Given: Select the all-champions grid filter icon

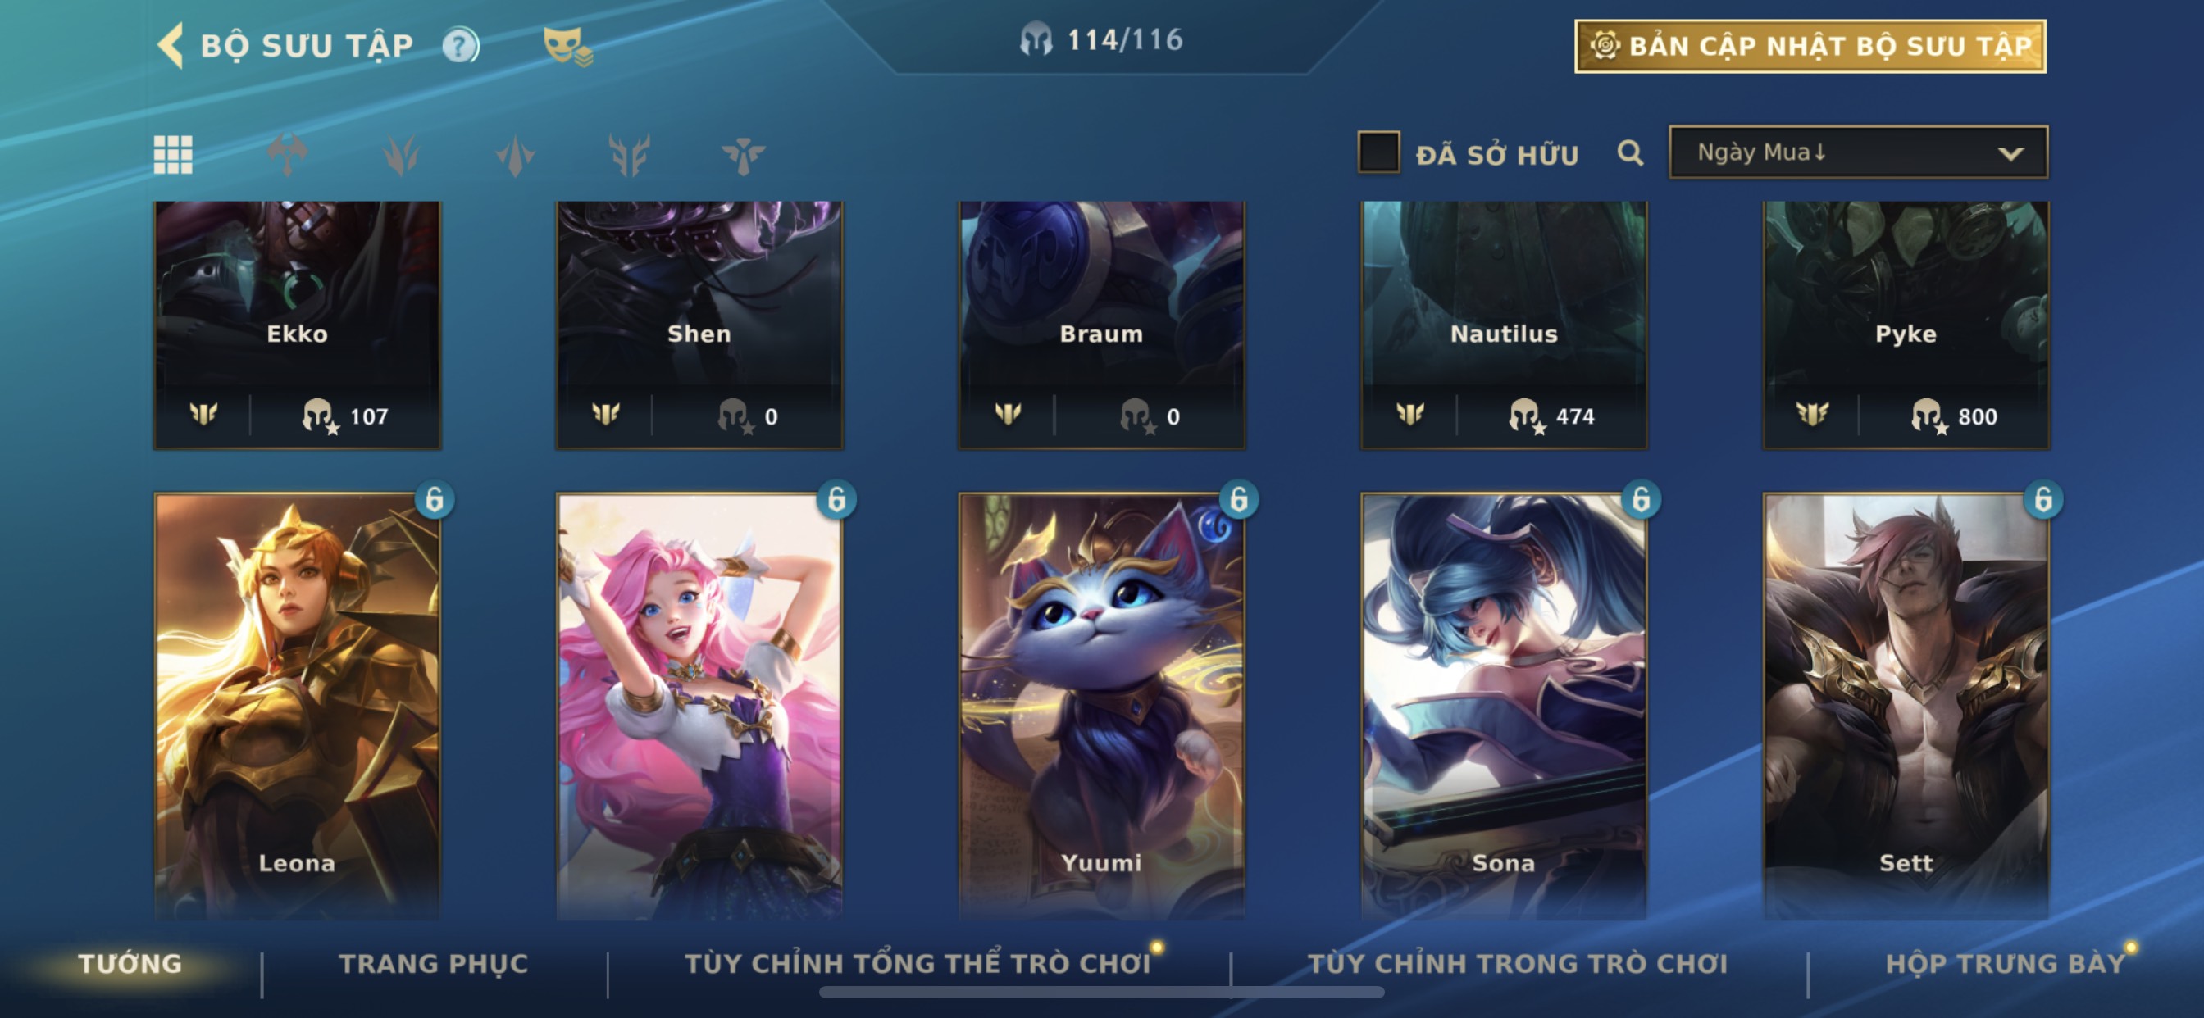Looking at the screenshot, I should (173, 155).
